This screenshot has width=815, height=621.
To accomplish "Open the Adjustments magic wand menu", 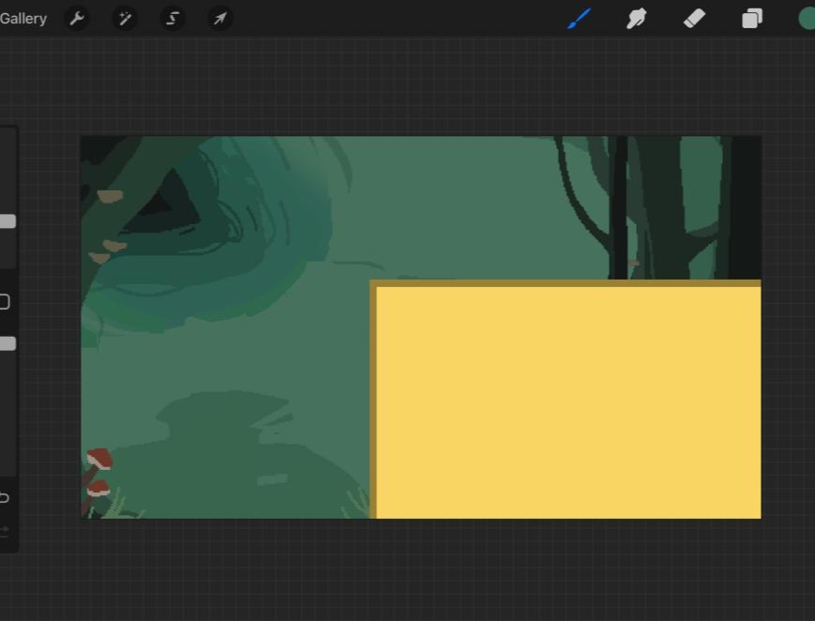I will pyautogui.click(x=125, y=19).
